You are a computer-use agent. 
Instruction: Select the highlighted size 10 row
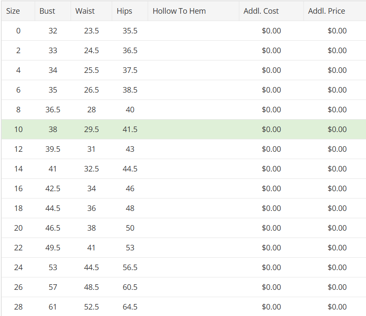tap(184, 129)
